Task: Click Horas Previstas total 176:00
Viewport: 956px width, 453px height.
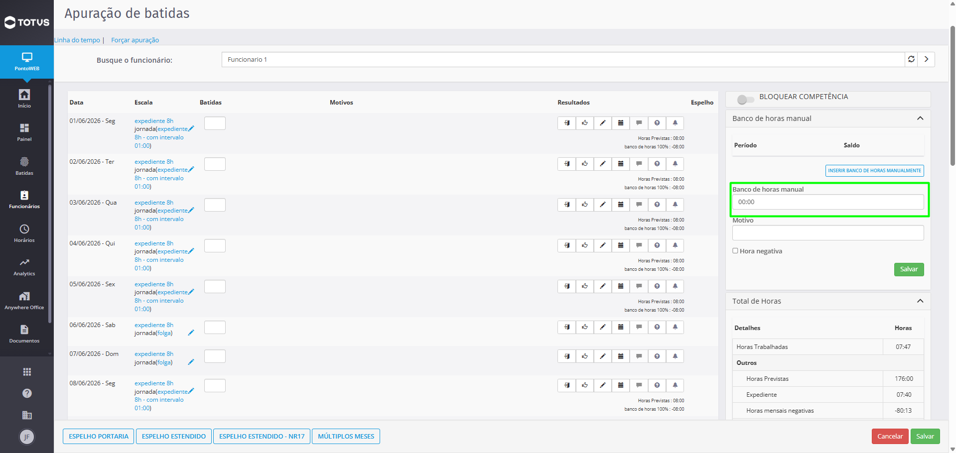Action: 904,379
